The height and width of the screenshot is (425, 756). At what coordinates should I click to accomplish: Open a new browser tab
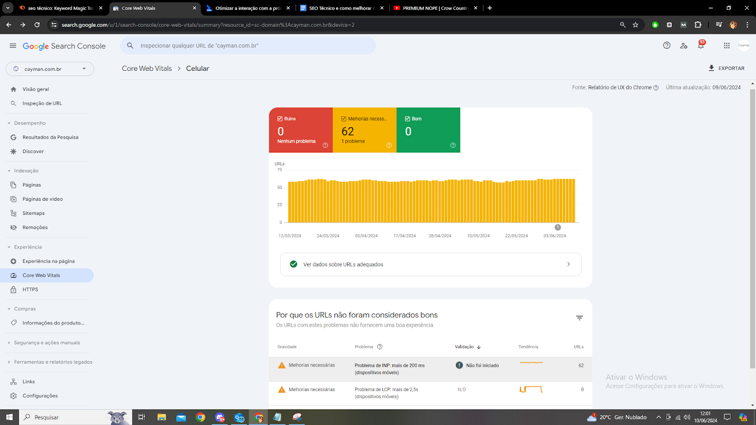pyautogui.click(x=490, y=8)
